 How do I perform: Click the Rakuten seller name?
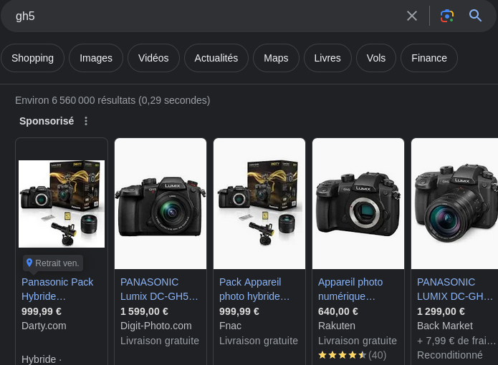(x=337, y=326)
